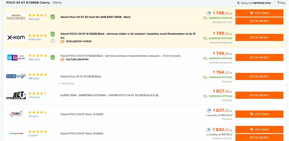Click the blue buyer protection icon at 1 748,00 zł
This screenshot has height=141, width=289.
pos(209,13)
